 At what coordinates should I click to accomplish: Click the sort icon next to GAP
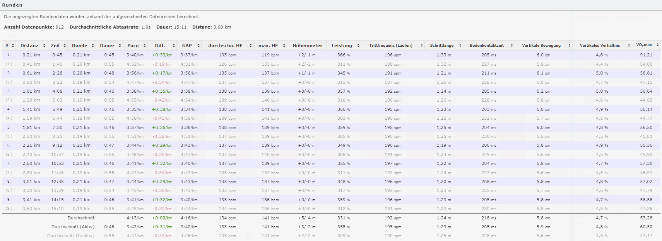198,46
